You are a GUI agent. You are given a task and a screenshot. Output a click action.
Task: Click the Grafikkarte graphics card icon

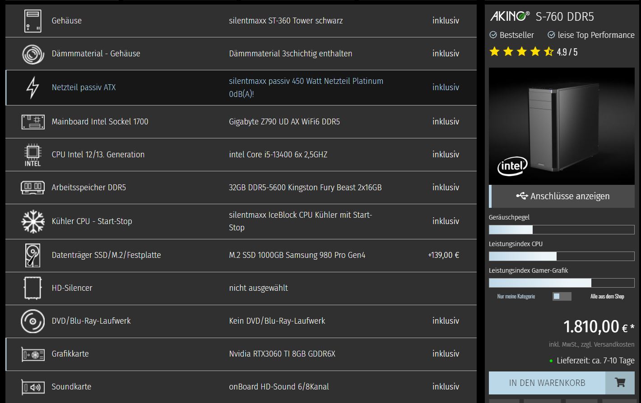tap(33, 354)
